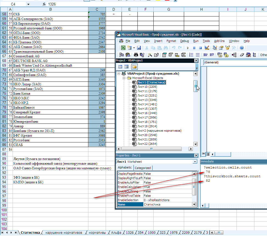Viewport: 267px width, 236px height.
Task: Click the Save icon in VBA toolbar
Action: [x=139, y=48]
